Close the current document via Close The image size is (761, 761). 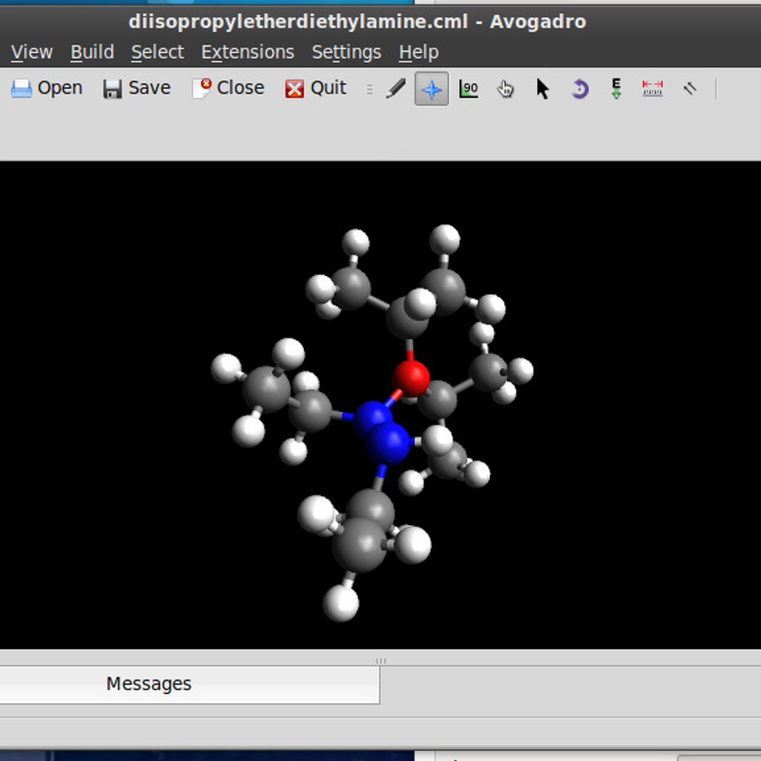tap(228, 88)
